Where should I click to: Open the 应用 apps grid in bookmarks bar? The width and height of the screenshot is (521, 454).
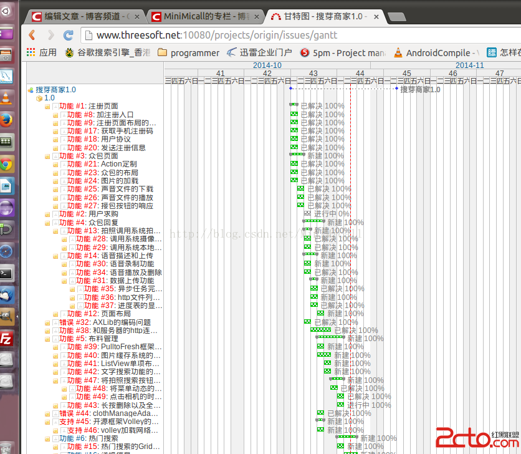coord(42,53)
